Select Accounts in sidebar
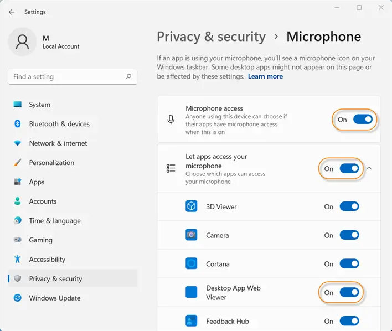Screen dimensions: 392x331 tap(73, 201)
